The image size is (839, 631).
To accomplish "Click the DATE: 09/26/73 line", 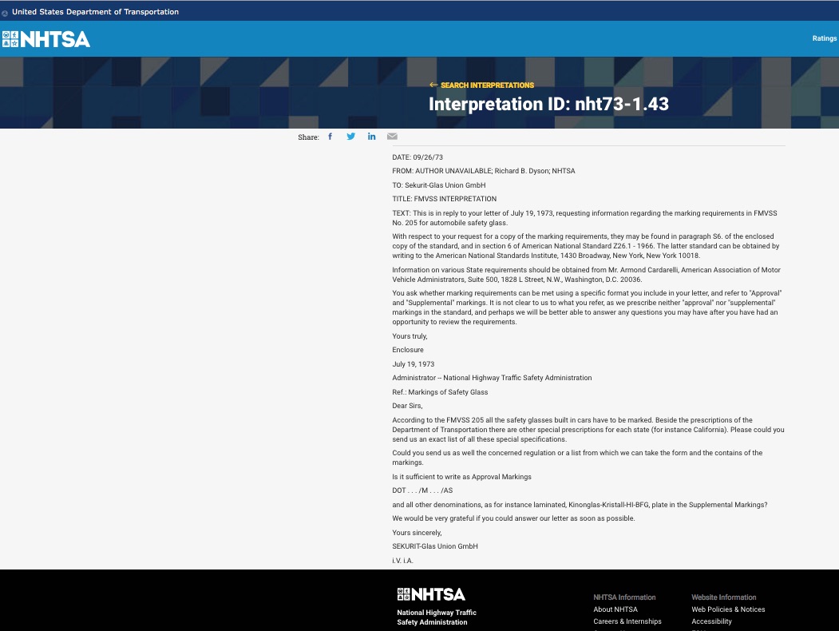I will (418, 157).
